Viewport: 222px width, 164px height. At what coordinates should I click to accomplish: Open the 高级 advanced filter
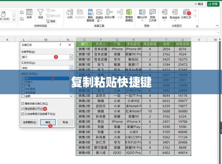pyautogui.click(x=51, y=21)
